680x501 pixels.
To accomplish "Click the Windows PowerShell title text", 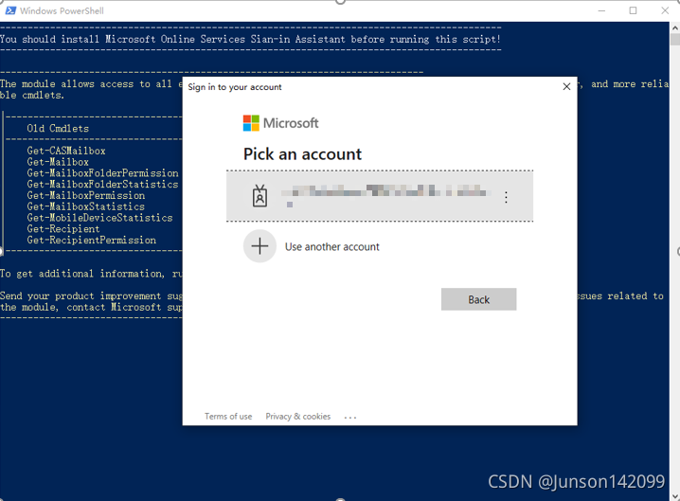I will (62, 10).
